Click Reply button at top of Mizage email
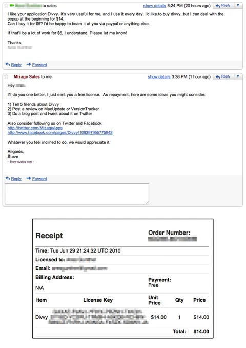The width and height of the screenshot is (246, 348). (223, 76)
